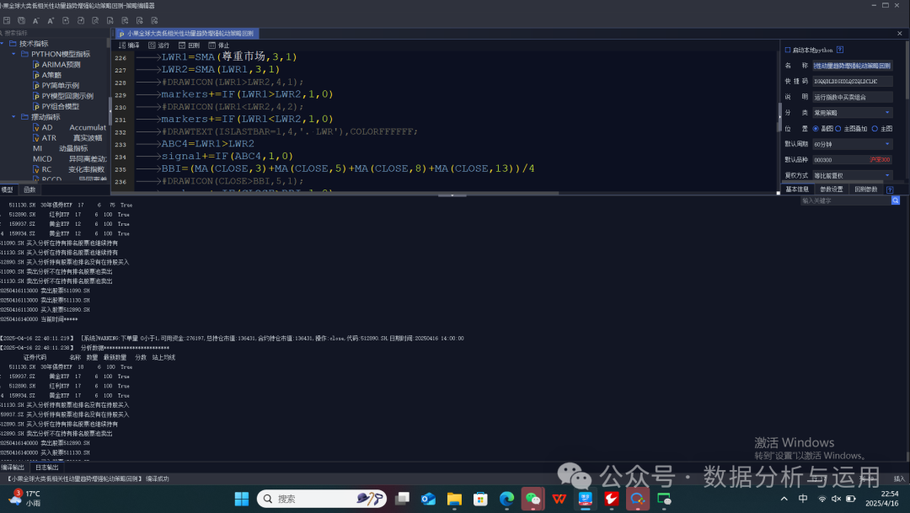This screenshot has width=910, height=513.
Task: Open PY简单示例 item in tree
Action: click(x=56, y=85)
